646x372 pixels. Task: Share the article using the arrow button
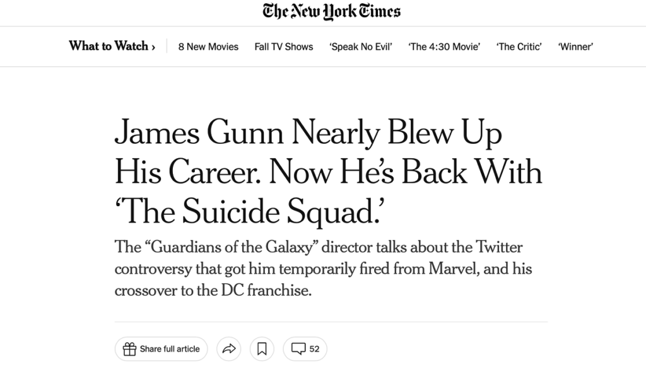point(228,349)
